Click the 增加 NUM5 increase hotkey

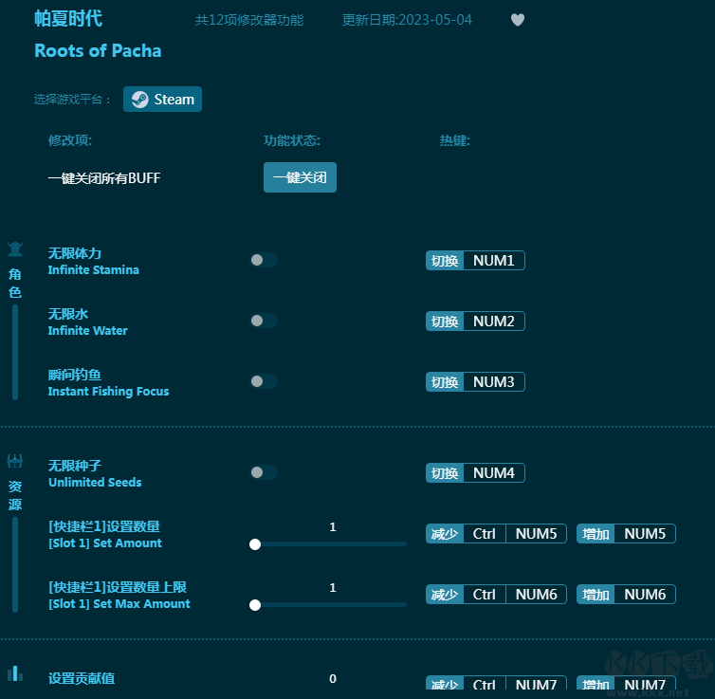point(645,534)
